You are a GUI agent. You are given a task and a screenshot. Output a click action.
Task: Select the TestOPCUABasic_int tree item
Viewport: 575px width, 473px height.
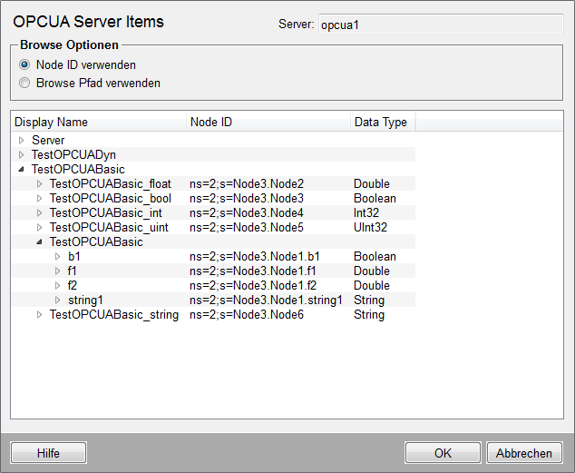click(x=105, y=213)
